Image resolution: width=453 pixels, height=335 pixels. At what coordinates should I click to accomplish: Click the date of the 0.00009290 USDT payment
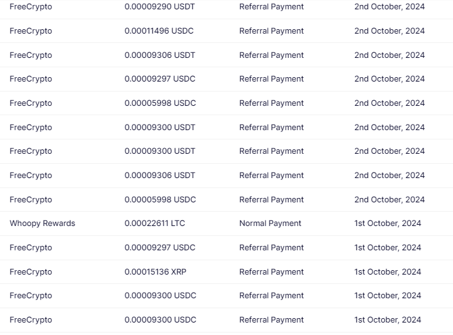click(x=389, y=7)
